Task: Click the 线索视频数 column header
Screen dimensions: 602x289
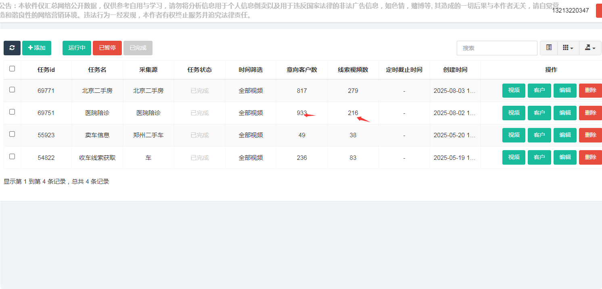Action: [353, 70]
